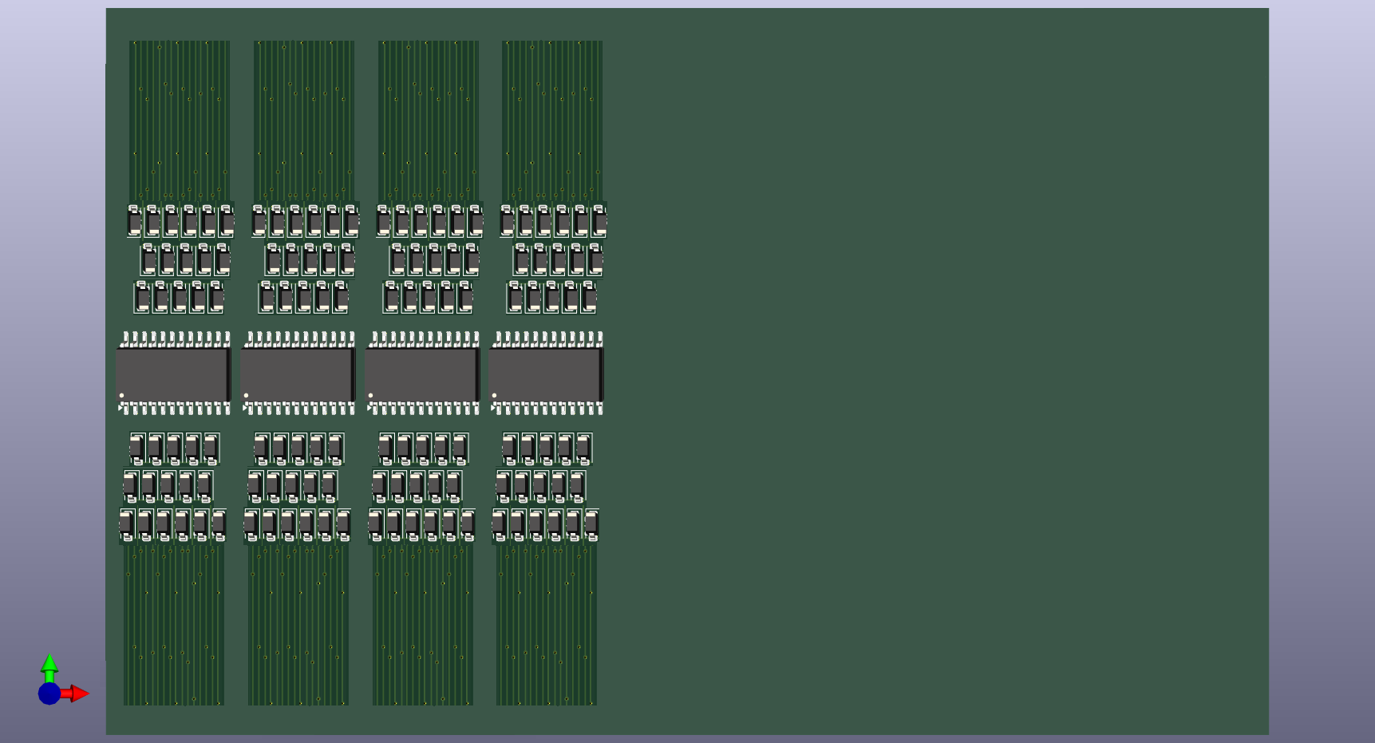The width and height of the screenshot is (1375, 743).
Task: Select the third large IC chip from left
Action: (x=422, y=373)
